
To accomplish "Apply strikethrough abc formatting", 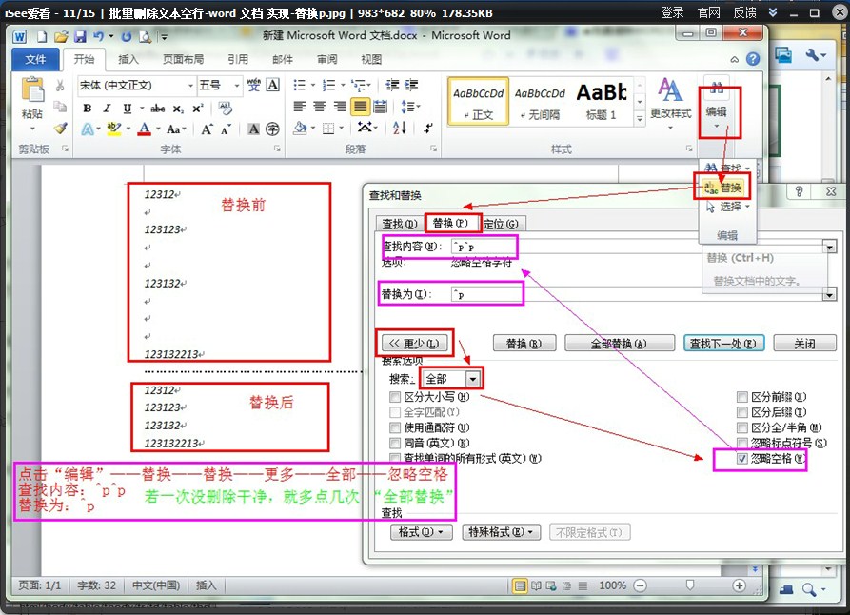I will point(158,108).
